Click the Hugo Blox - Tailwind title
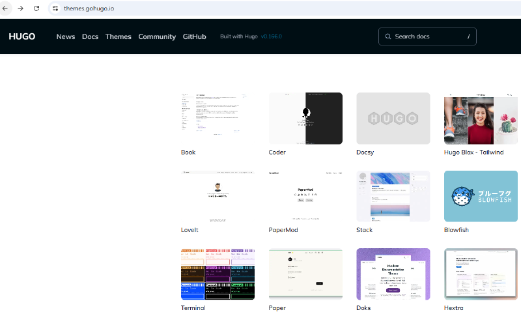 coord(474,152)
